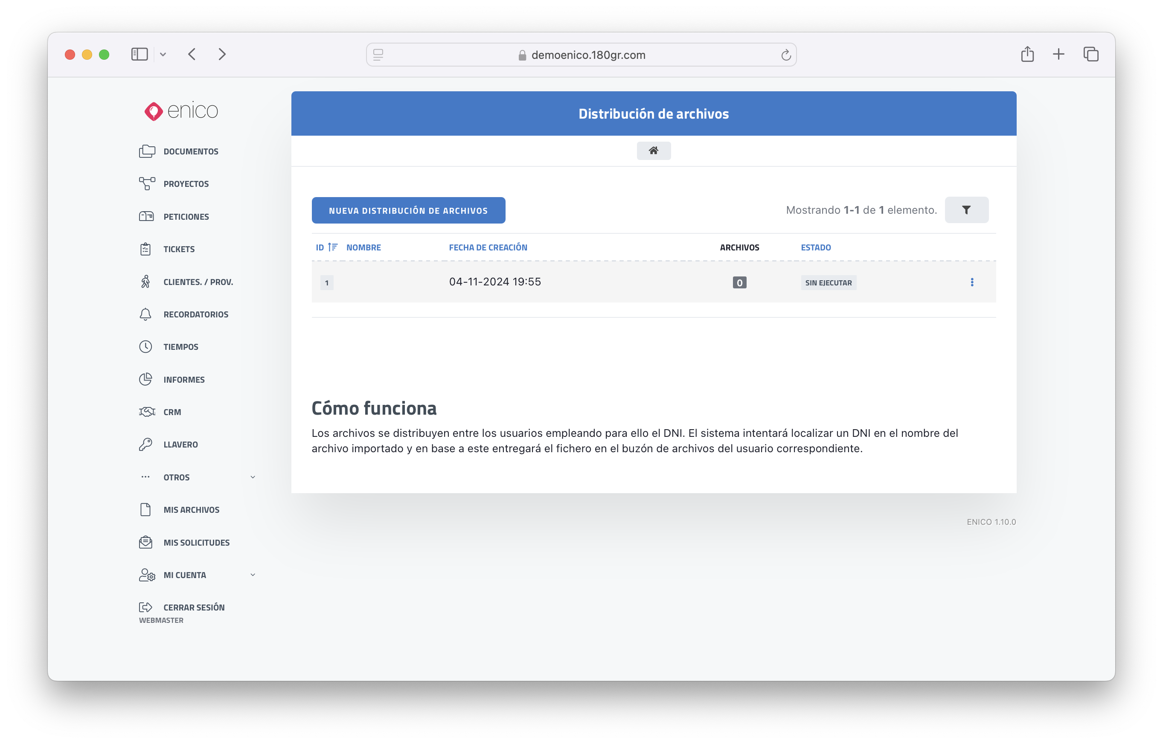Log out with Cerrar Sesión
The height and width of the screenshot is (744, 1163).
[x=193, y=607]
